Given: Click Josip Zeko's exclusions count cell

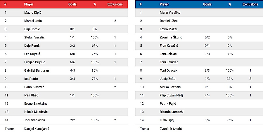Looking at the screenshot, I should pos(250,79).
